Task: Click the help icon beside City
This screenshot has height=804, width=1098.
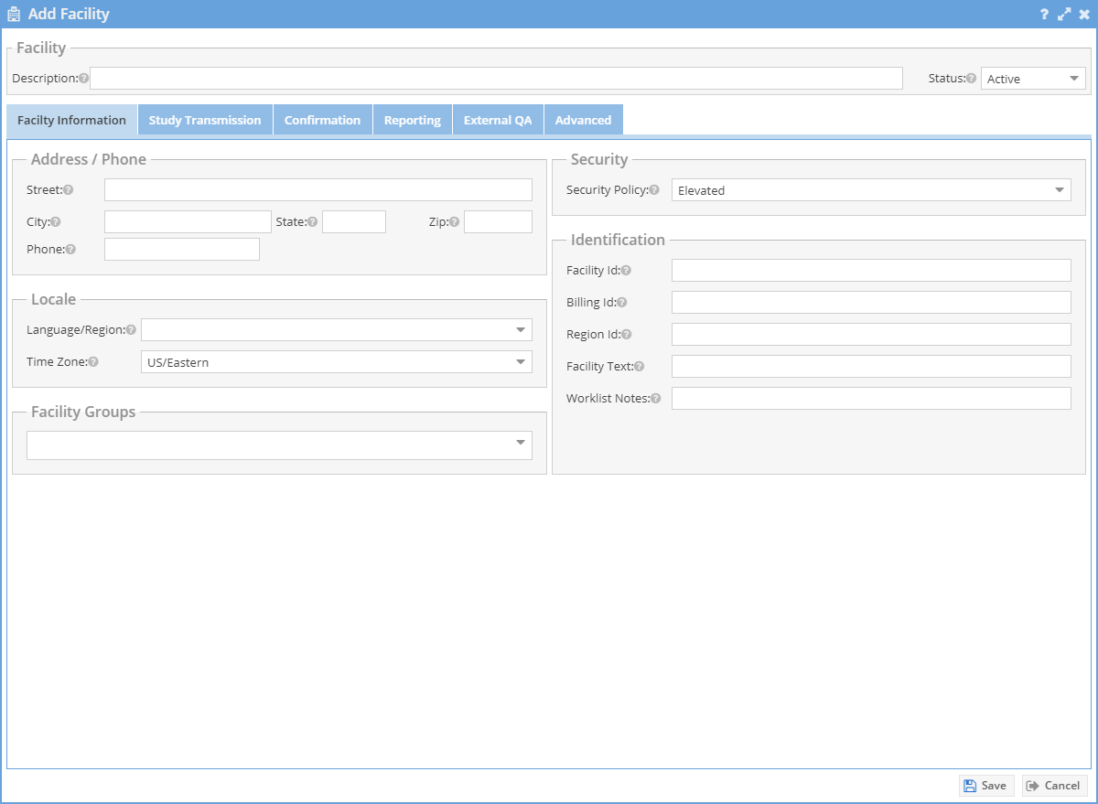Action: point(56,222)
